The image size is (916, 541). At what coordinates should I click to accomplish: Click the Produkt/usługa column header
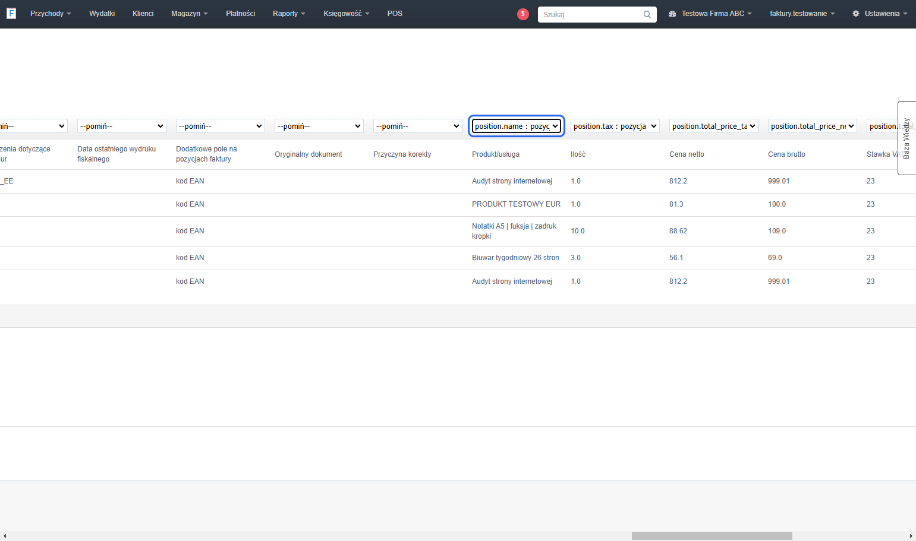(496, 154)
